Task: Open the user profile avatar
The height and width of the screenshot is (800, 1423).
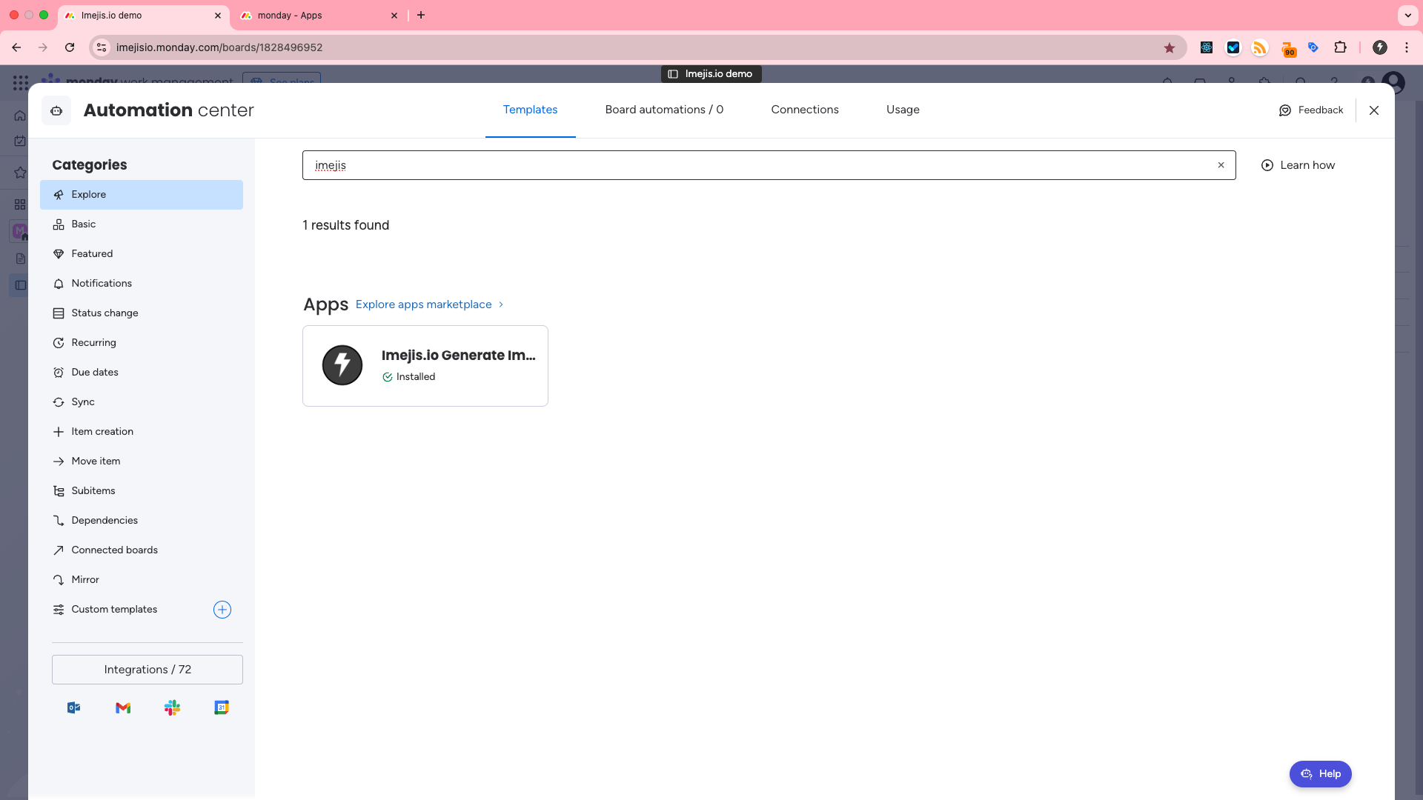Action: coord(1393,82)
